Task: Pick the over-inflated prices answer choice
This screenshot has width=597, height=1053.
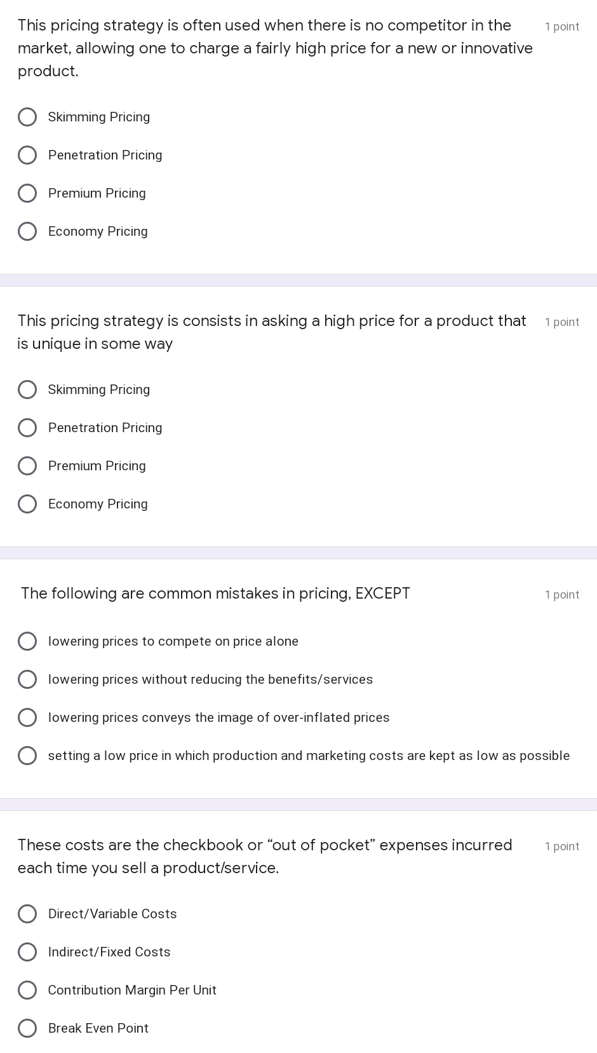Action: point(27,717)
